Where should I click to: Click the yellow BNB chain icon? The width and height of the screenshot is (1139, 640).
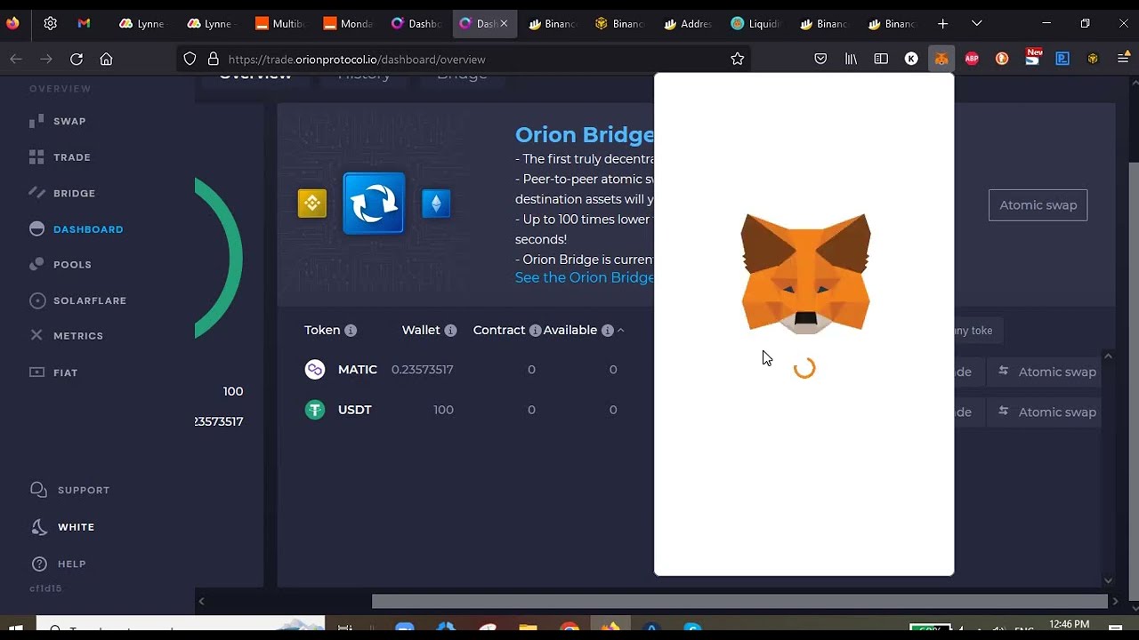click(x=312, y=204)
